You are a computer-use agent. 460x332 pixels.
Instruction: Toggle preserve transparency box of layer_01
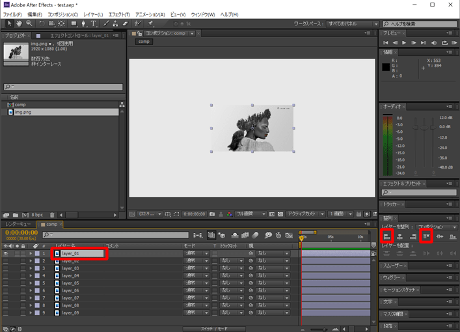point(215,253)
